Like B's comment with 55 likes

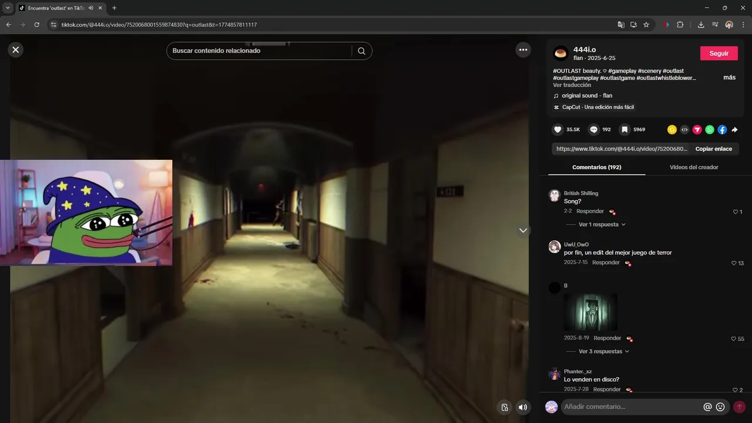(x=733, y=339)
